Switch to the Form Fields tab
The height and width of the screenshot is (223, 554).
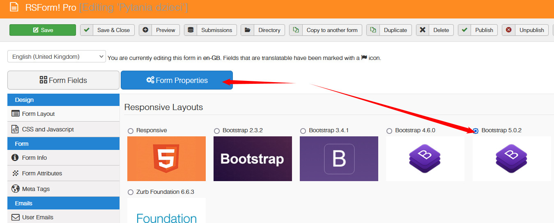[63, 80]
